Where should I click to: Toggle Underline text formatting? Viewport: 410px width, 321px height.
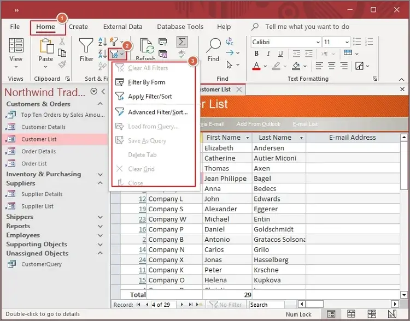280,53
